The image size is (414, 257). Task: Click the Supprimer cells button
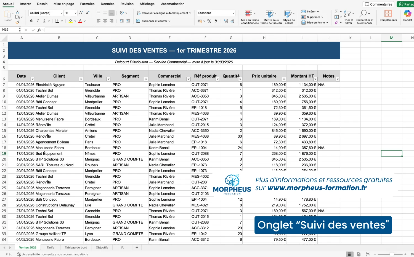point(312,17)
